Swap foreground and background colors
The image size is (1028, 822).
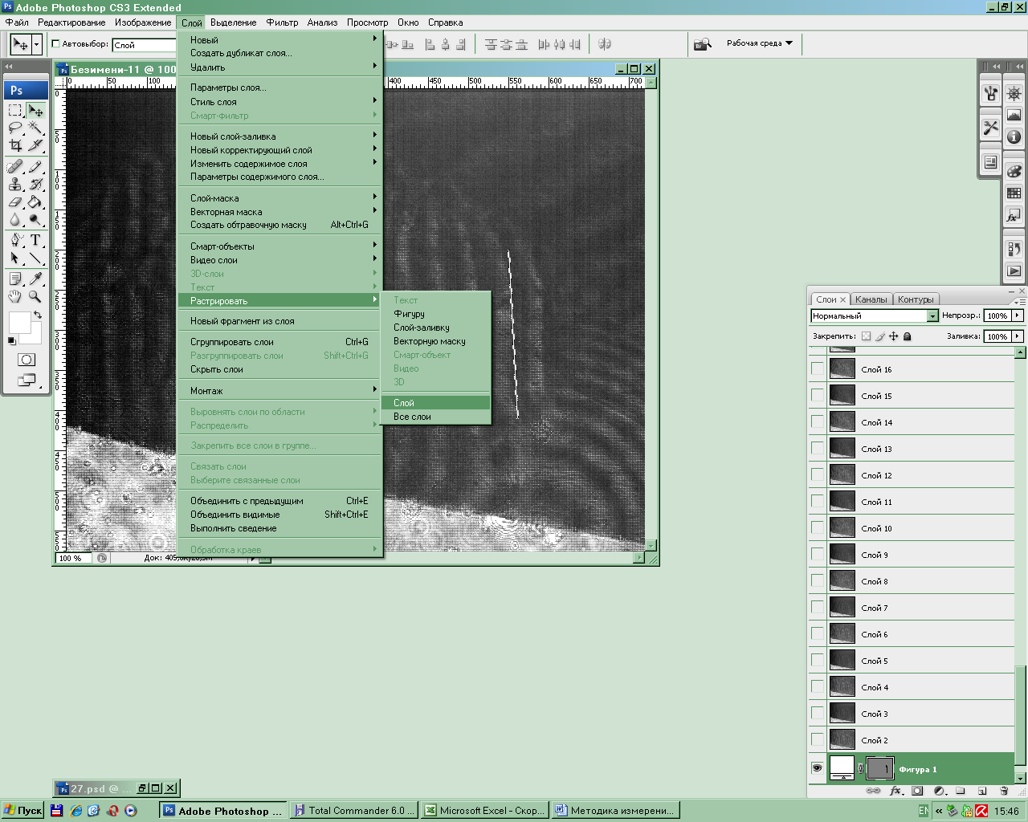pos(37,315)
